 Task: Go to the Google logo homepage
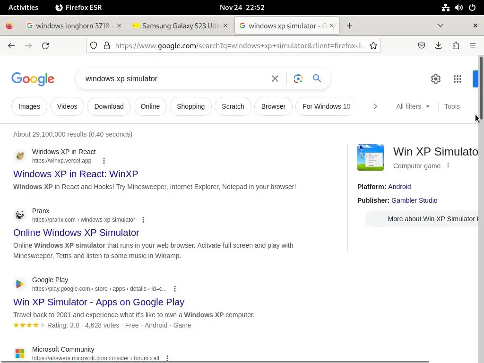tap(33, 79)
